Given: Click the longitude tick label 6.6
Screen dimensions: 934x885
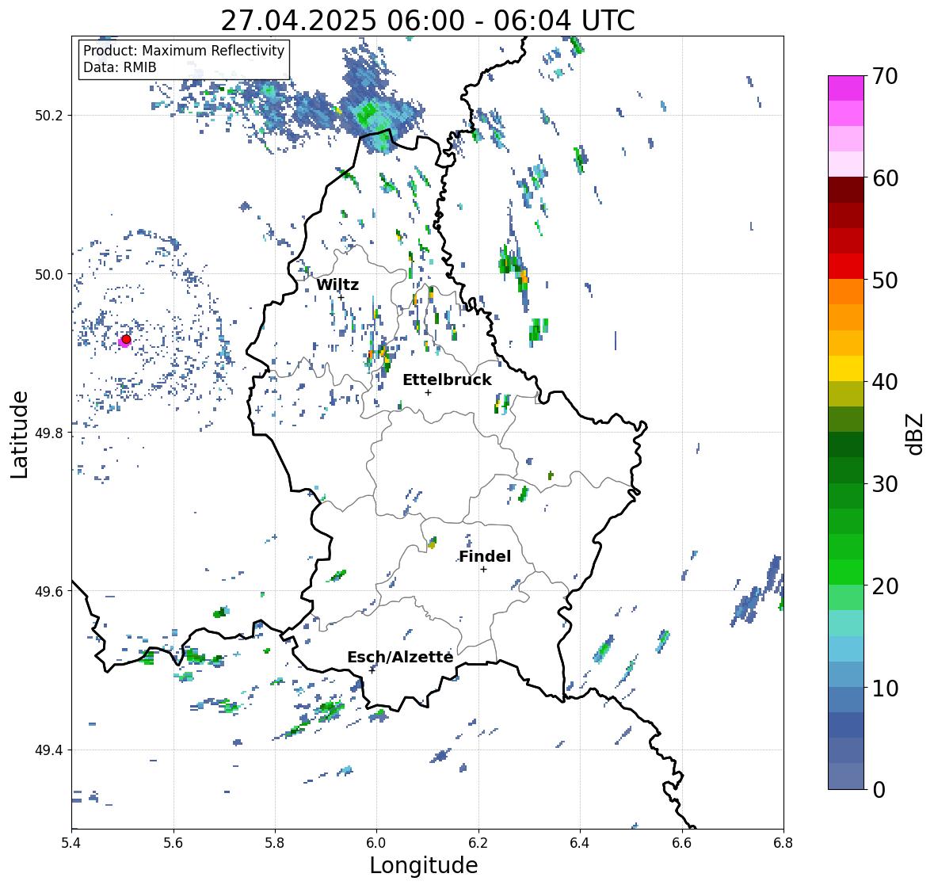Looking at the screenshot, I should coord(682,842).
